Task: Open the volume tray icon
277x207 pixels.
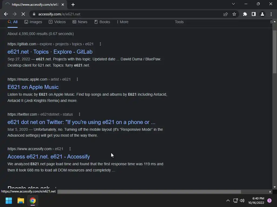Action: (x=242, y=201)
